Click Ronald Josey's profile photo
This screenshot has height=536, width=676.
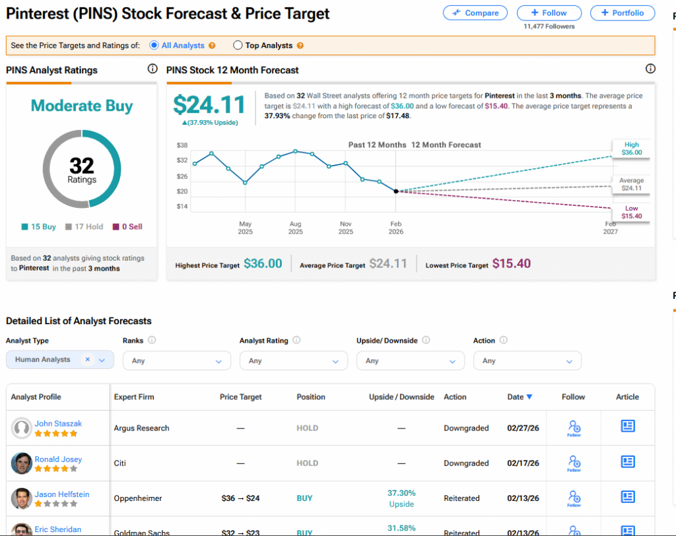pyautogui.click(x=22, y=463)
